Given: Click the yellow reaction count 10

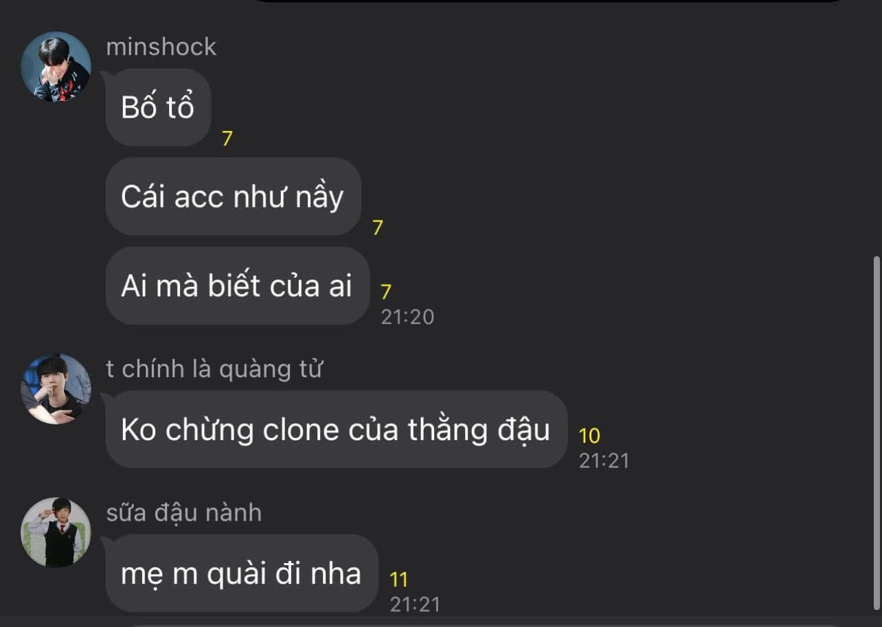Looking at the screenshot, I should point(589,436).
